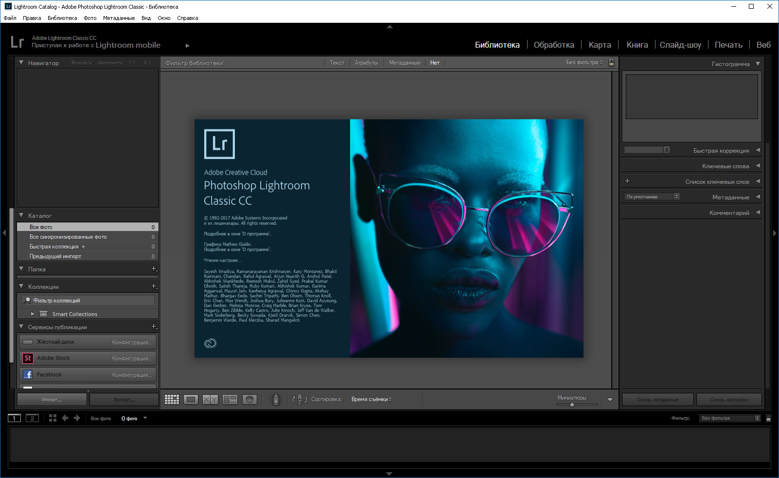The width and height of the screenshot is (779, 478).
Task: Open People view face icon
Action: [249, 399]
